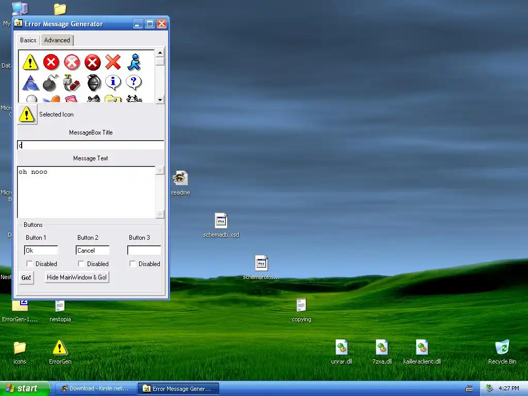Select the dark glossy red circle X icon
The image size is (528, 396).
[93, 62]
